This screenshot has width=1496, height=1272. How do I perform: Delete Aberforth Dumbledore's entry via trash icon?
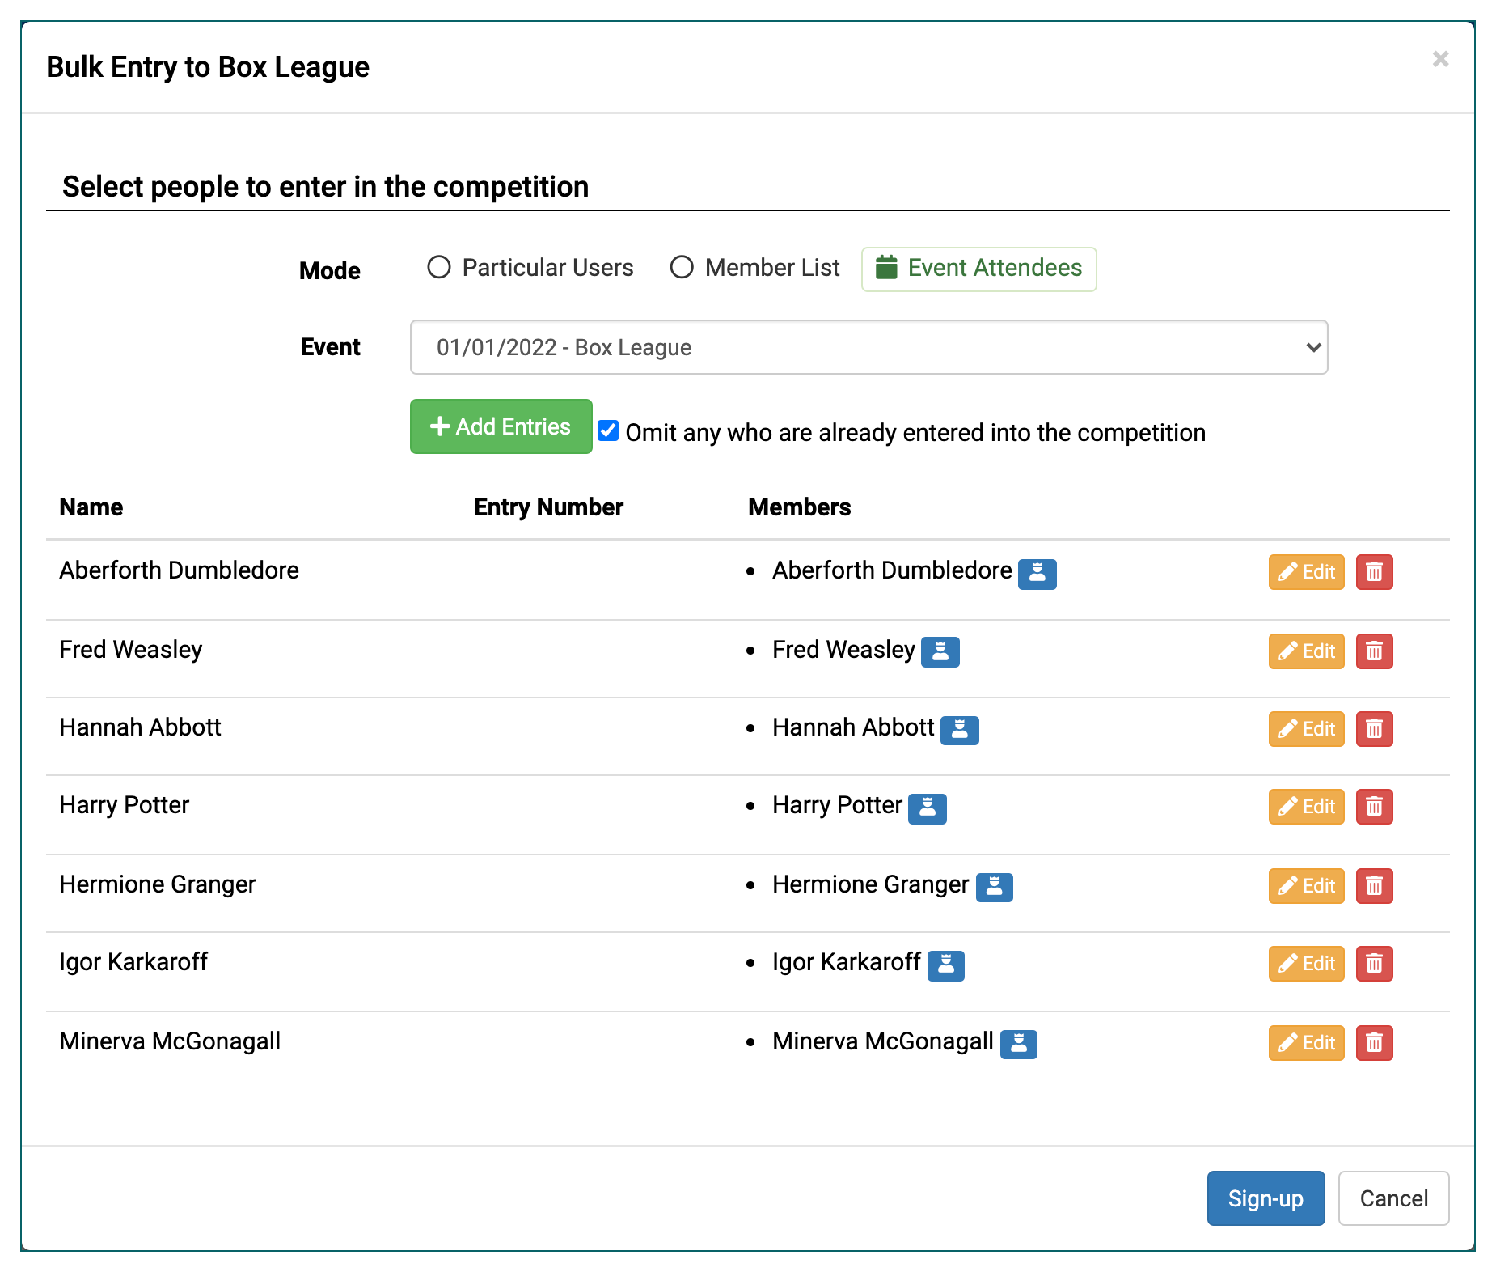1374,573
